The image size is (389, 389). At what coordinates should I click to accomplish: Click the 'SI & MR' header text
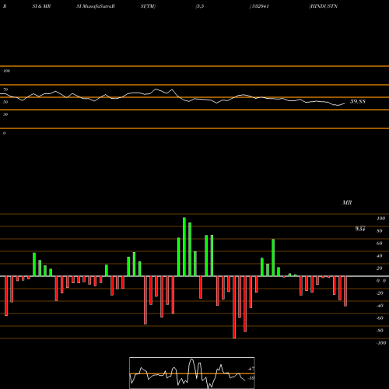(41, 6)
